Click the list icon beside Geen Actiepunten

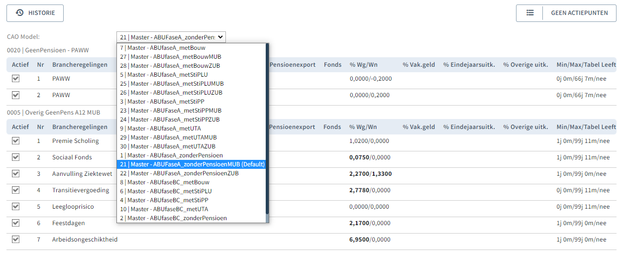[x=530, y=13]
